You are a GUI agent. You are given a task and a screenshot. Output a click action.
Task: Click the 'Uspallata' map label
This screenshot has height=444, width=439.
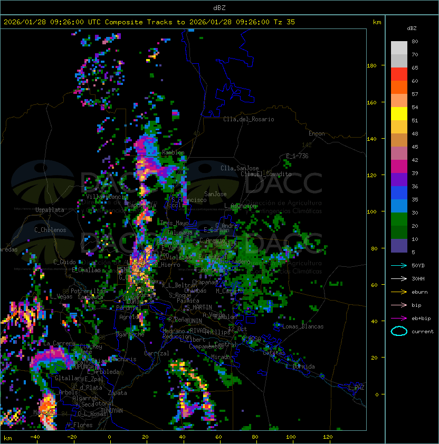(x=50, y=210)
